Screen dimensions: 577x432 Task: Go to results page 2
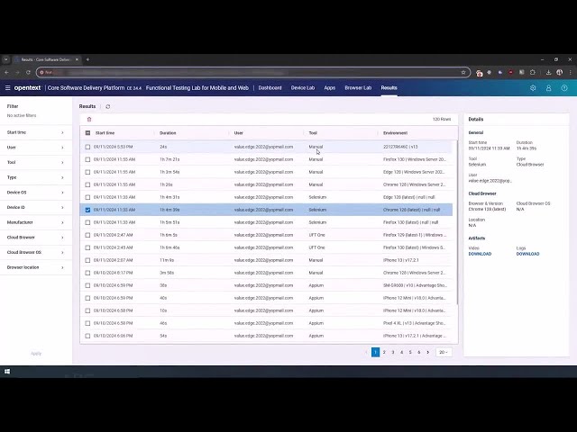pos(384,352)
